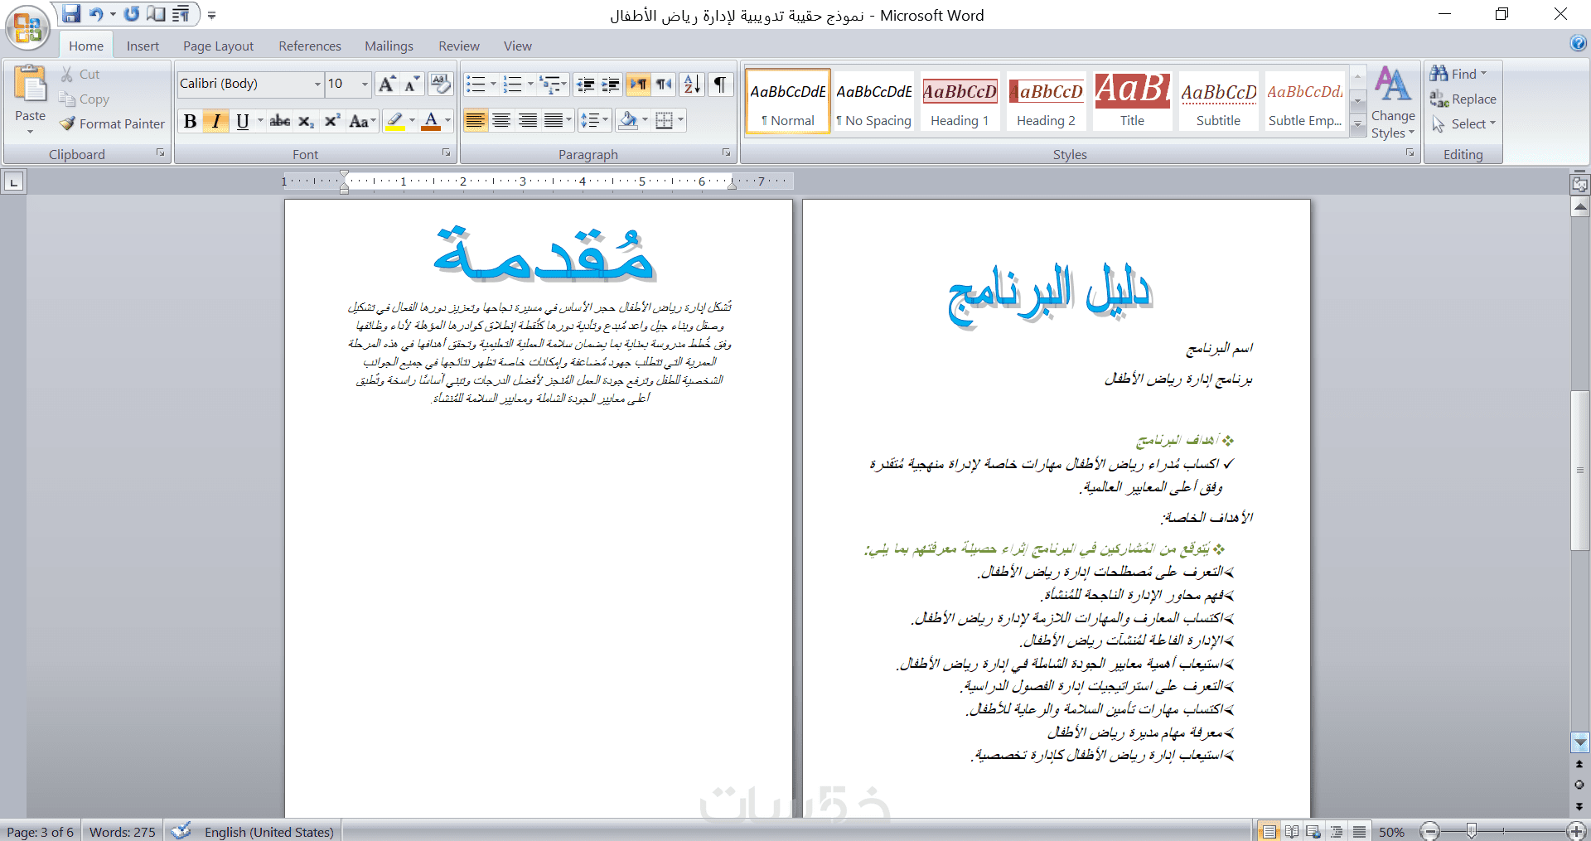
Task: Apply the No Spacing style
Action: coord(873,101)
